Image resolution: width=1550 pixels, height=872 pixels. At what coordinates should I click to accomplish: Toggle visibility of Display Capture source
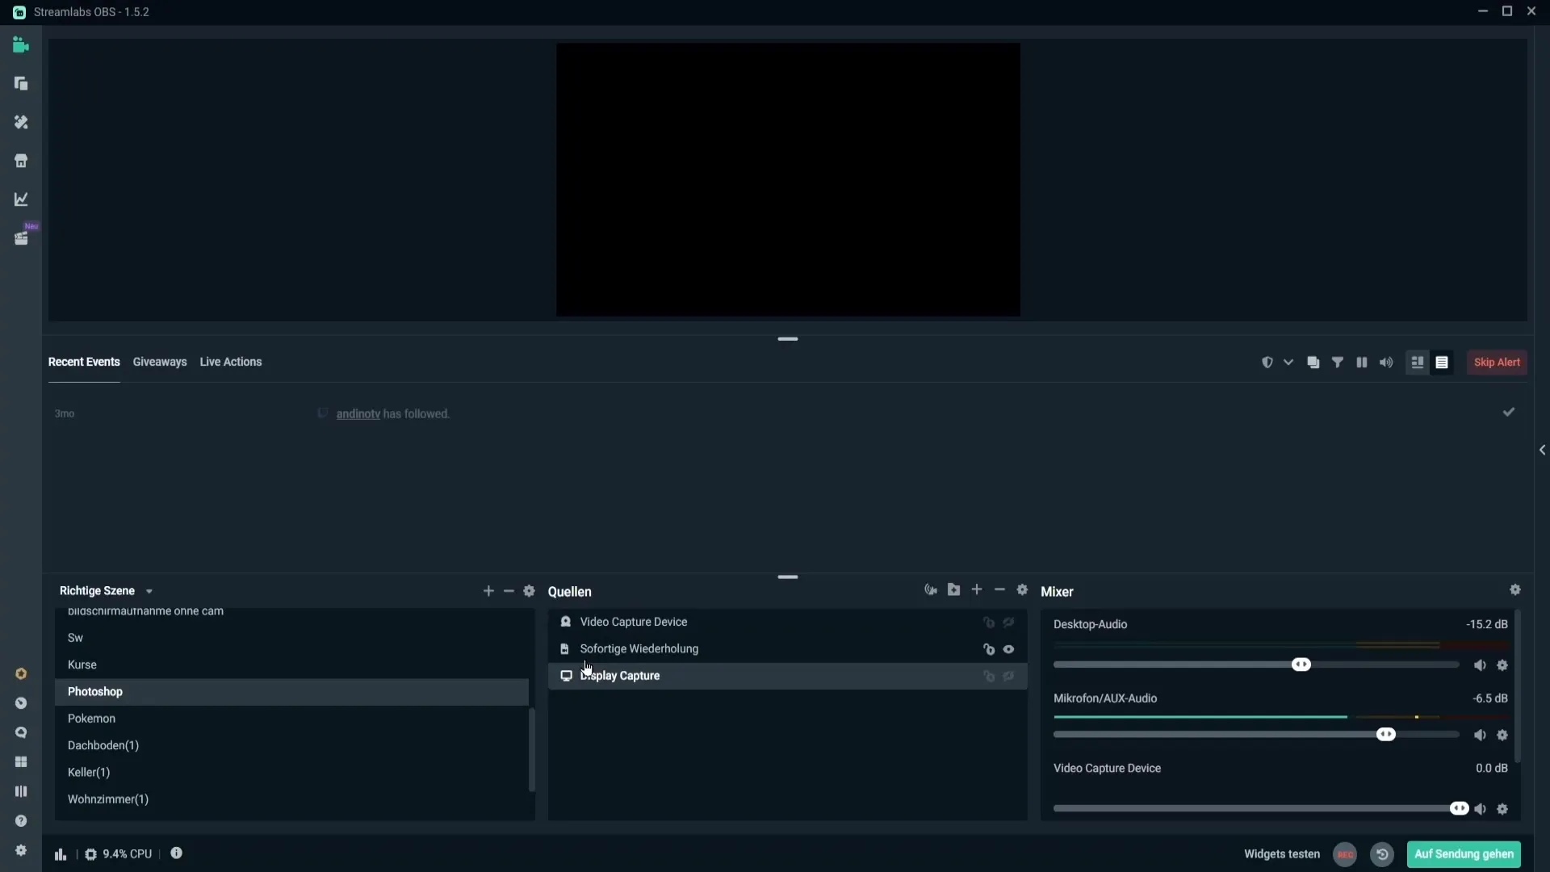pyautogui.click(x=1009, y=675)
